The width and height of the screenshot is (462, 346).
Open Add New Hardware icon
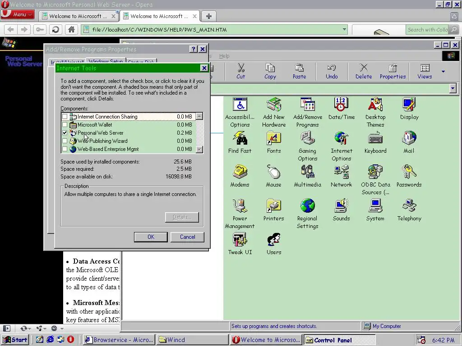coord(274,112)
